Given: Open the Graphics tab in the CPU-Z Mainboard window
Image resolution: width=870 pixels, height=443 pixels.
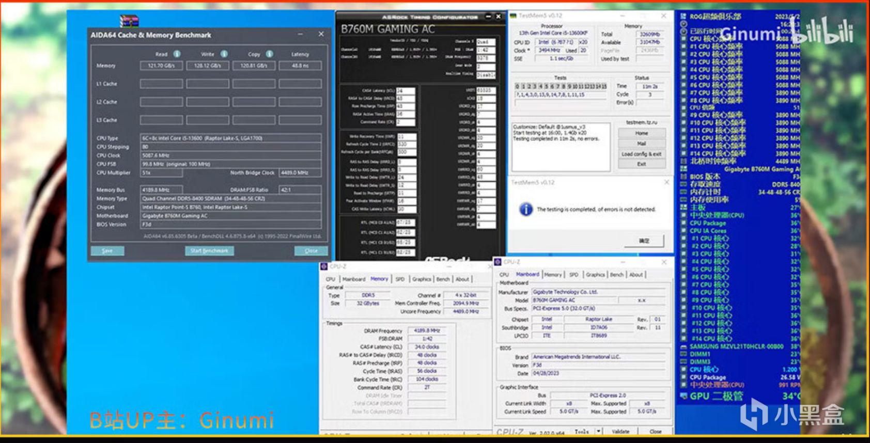Looking at the screenshot, I should coord(595,275).
